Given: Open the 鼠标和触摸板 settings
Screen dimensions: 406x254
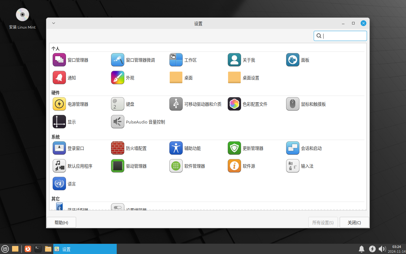Looking at the screenshot, I should (x=306, y=104).
